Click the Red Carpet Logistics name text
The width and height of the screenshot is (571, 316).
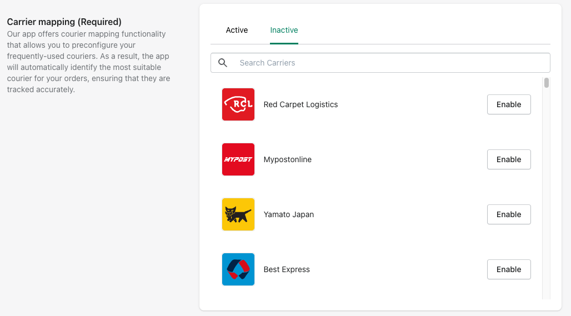pyautogui.click(x=300, y=104)
